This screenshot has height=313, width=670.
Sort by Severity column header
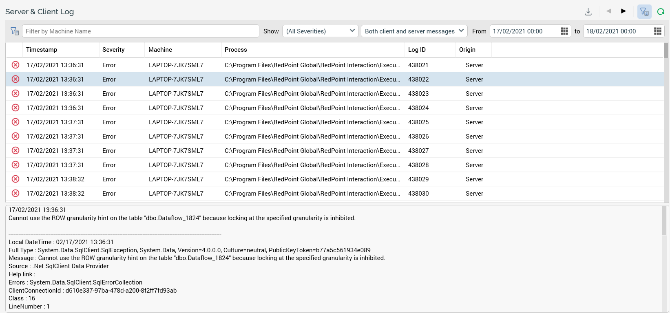pos(113,50)
